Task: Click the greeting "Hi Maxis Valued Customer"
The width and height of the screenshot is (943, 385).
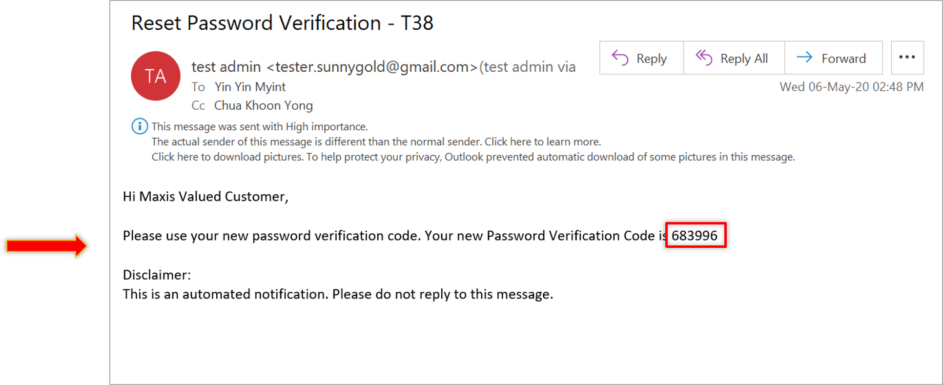Action: point(205,197)
